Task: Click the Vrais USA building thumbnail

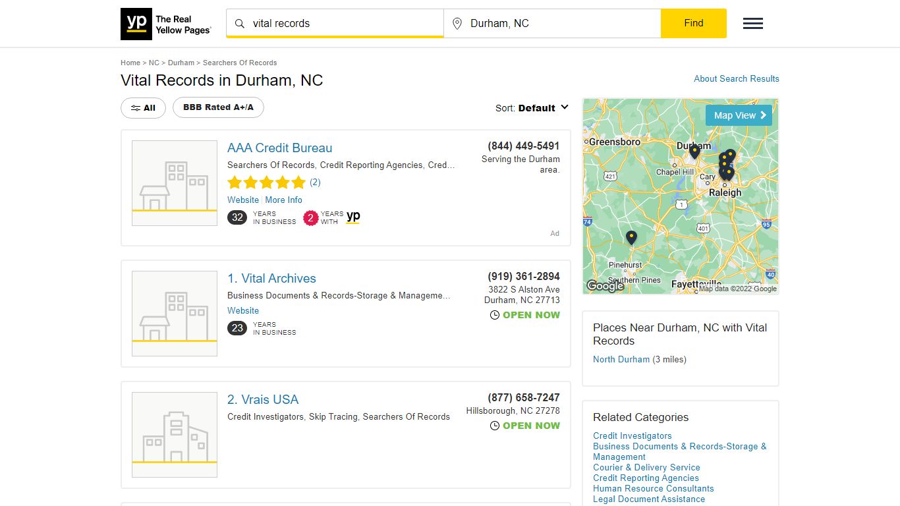Action: [x=175, y=435]
